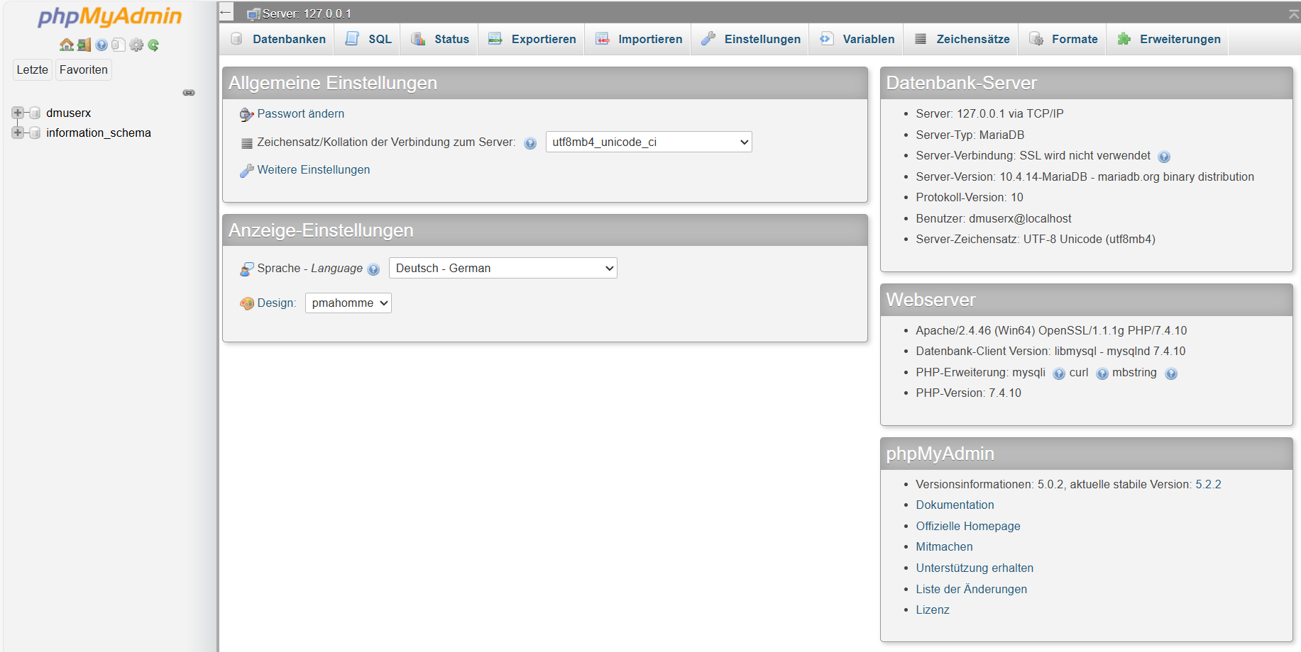Viewport: 1301px width, 652px height.
Task: Switch to the SQL tab
Action: click(368, 39)
